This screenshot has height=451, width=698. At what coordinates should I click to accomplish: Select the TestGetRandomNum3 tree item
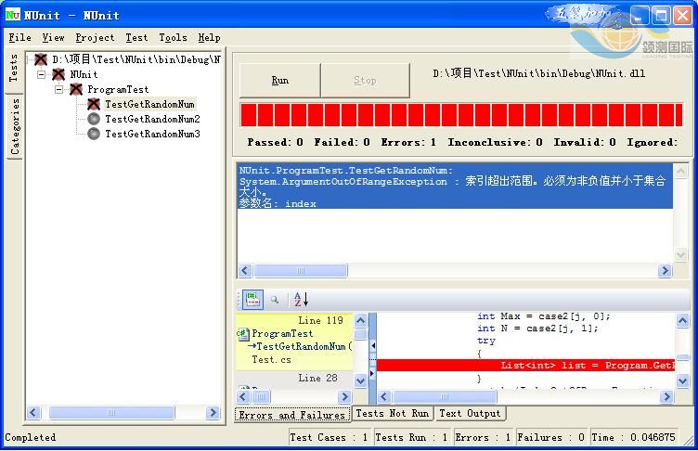pyautogui.click(x=152, y=134)
